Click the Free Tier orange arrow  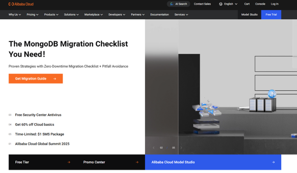(x=69, y=162)
